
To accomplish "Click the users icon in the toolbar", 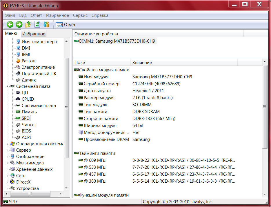I will [x=46, y=24].
